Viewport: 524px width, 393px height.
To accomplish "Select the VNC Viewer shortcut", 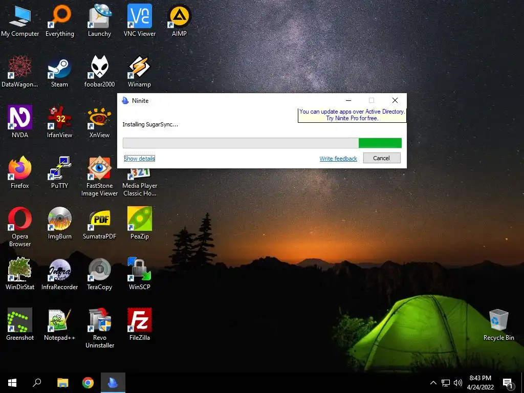I will point(139,20).
